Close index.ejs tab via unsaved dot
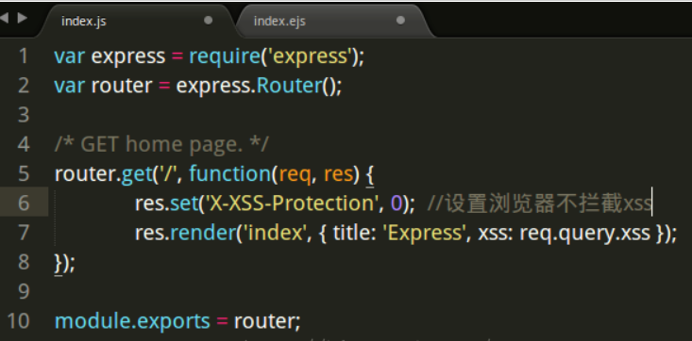Image resolution: width=692 pixels, height=341 pixels. (400, 21)
